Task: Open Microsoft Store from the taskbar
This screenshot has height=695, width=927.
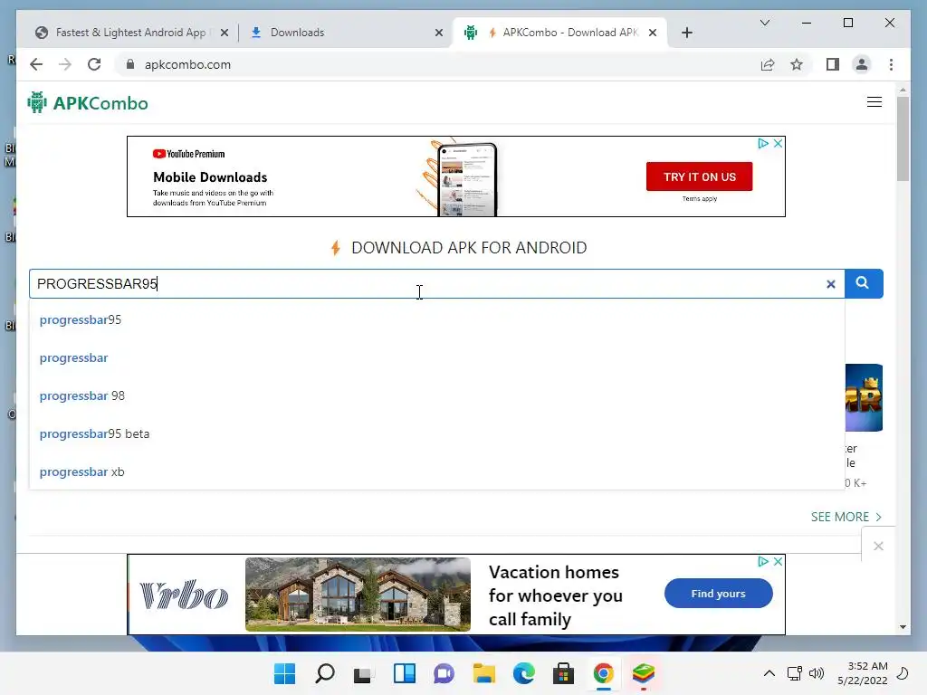Action: (563, 673)
